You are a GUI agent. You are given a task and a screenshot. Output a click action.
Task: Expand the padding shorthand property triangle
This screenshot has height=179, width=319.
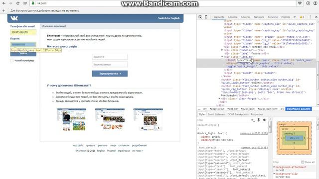coord(214,140)
